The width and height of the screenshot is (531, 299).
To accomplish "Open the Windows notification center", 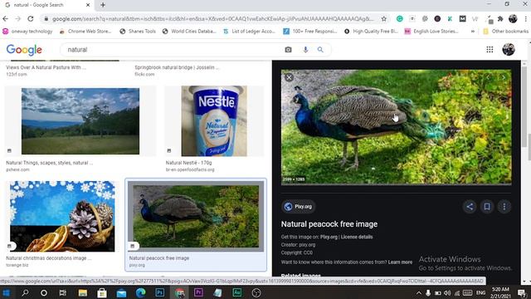I will [x=522, y=293].
